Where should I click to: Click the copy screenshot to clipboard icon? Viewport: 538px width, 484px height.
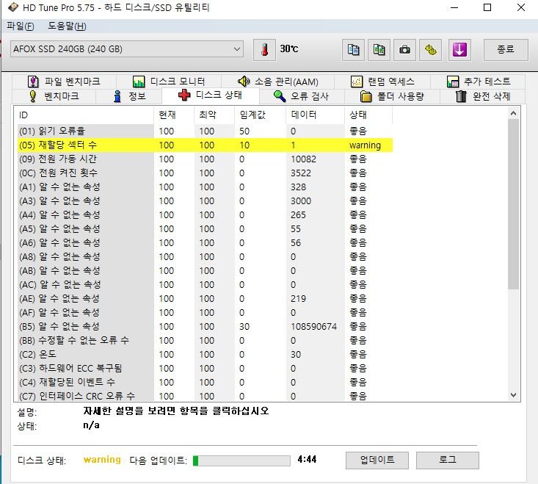[379, 49]
